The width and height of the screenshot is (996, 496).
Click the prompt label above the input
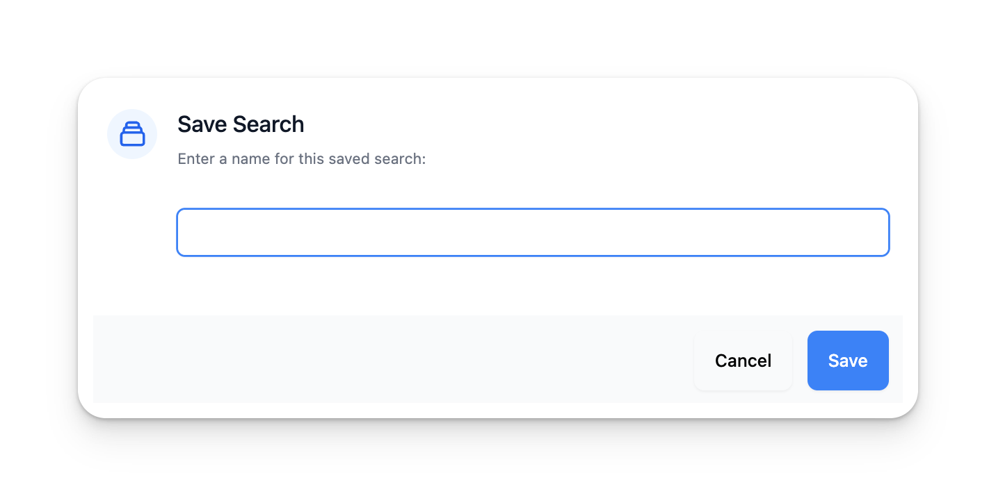(x=301, y=159)
